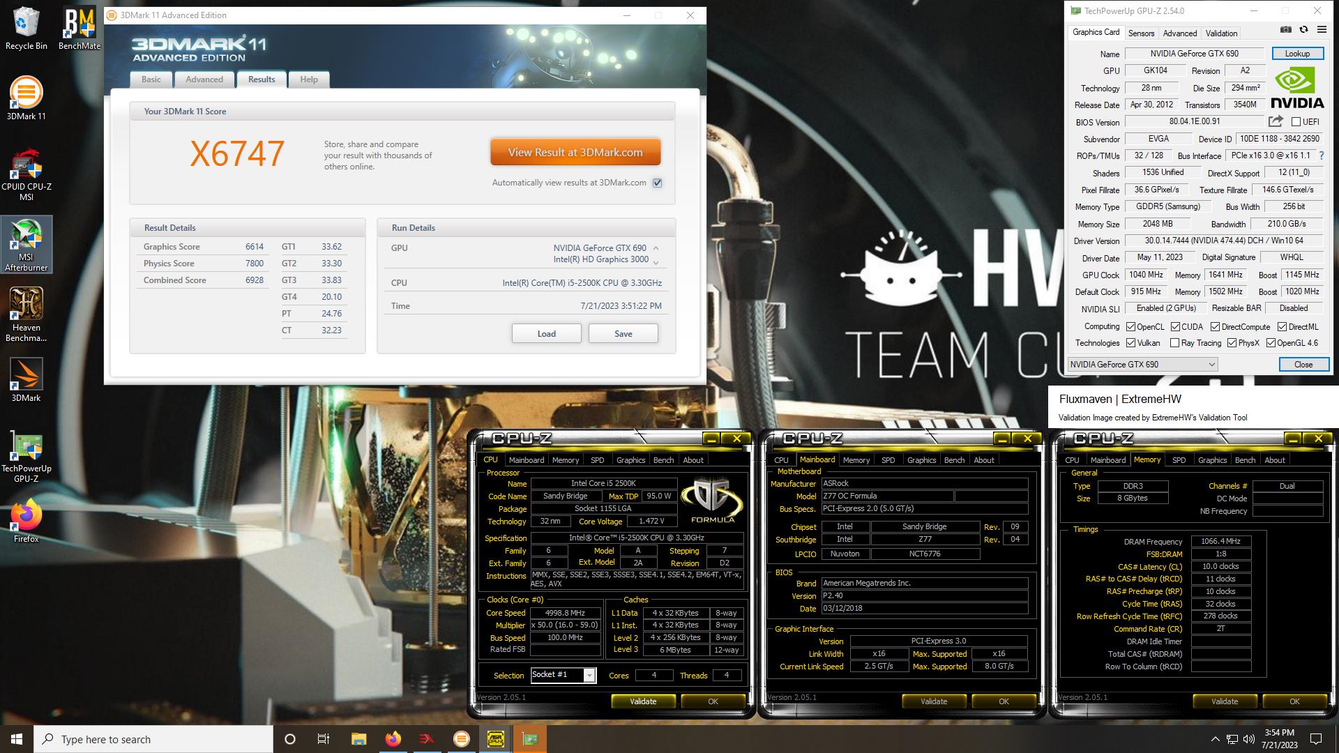
Task: Launch 3DMark 11 desktop shortcut
Action: tap(27, 98)
